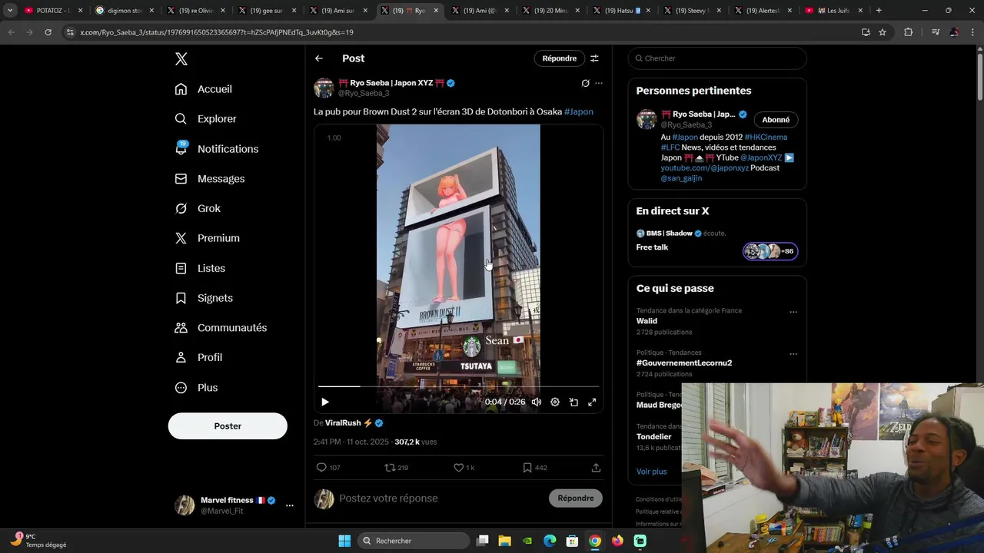This screenshot has width=984, height=553.
Task: Click the Grok action icon on the post
Action: click(x=585, y=83)
